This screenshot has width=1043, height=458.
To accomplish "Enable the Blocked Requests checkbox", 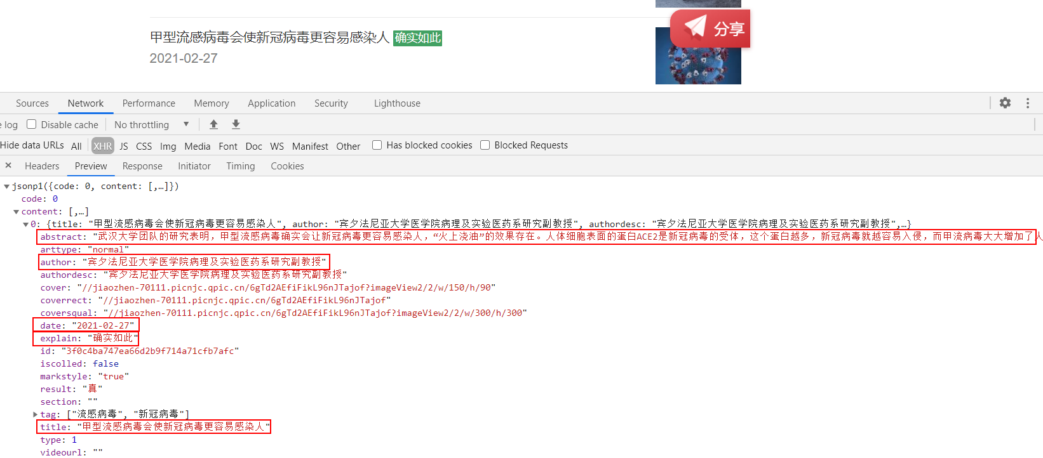I will 485,145.
